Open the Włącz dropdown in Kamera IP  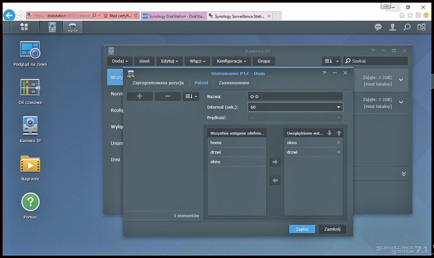pos(197,61)
